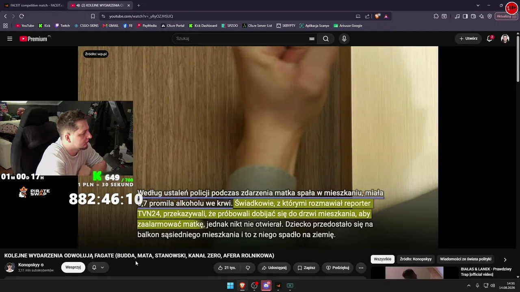
Task: Select the Źródło: Konopskyy chip
Action: 416,259
